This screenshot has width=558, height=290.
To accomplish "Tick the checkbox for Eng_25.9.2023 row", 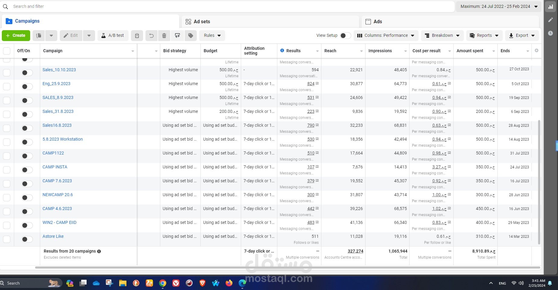I will (7, 87).
